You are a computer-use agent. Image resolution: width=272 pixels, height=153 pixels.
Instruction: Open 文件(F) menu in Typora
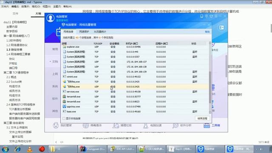(x=5, y=6)
